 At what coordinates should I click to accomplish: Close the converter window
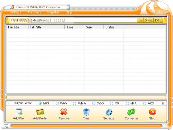[x=159, y=11]
